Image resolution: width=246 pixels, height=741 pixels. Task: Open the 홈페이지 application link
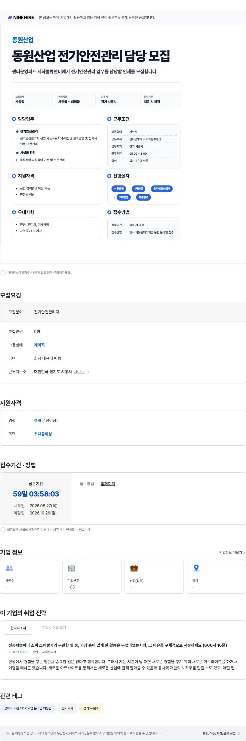pos(108,484)
